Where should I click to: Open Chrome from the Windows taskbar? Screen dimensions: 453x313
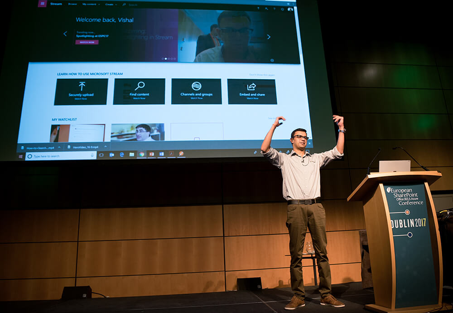pyautogui.click(x=141, y=154)
